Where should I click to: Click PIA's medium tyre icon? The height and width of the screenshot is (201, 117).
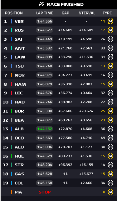coord(110,192)
